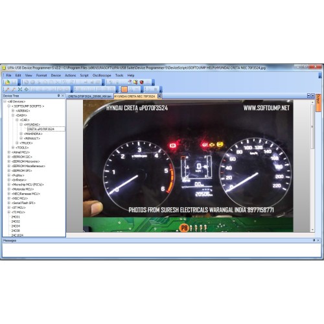Close the Messages panel
Viewport: 324px width, 324px height.
pos(318,240)
